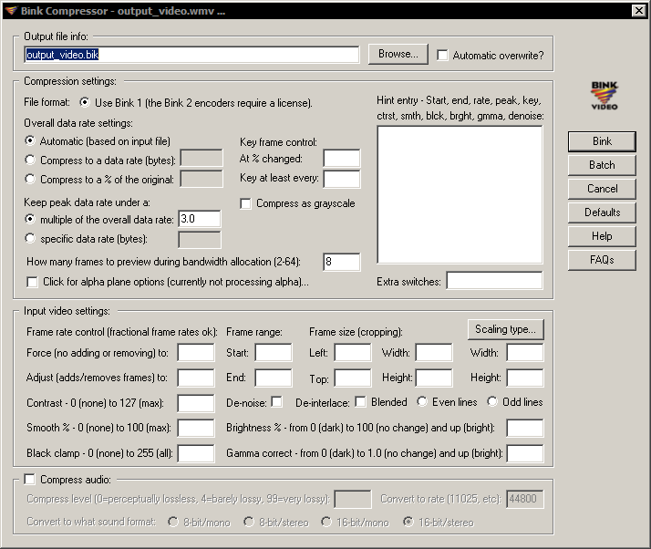Click the Brightness % field

pyautogui.click(x=525, y=428)
